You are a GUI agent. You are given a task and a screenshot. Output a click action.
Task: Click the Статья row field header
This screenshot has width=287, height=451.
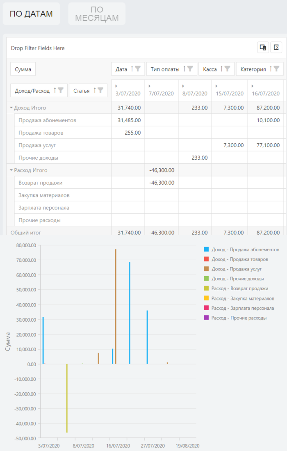tap(88, 91)
